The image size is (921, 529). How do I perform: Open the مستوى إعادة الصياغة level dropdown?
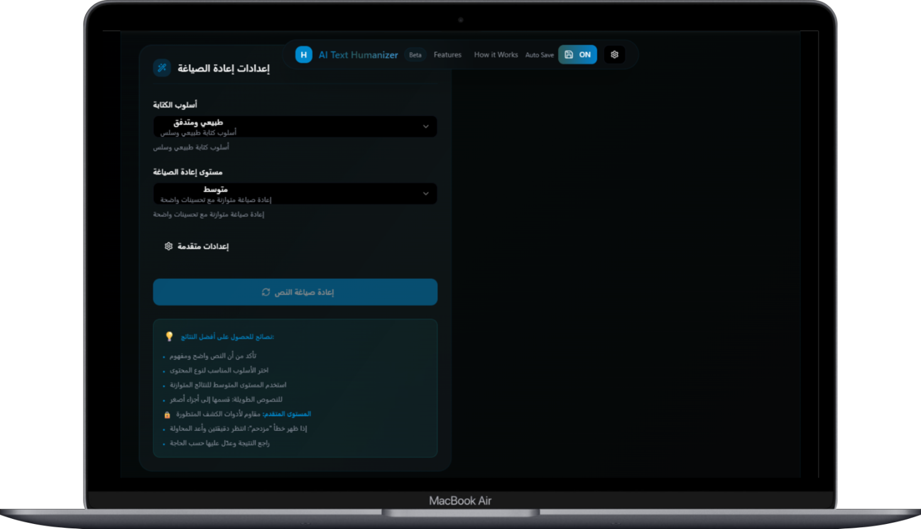tap(295, 194)
